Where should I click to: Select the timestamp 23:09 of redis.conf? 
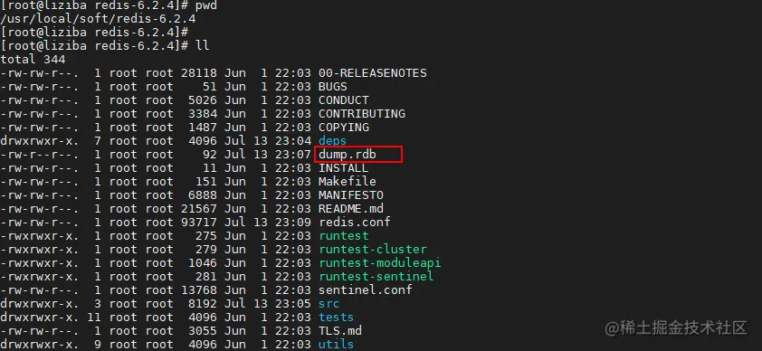point(293,223)
